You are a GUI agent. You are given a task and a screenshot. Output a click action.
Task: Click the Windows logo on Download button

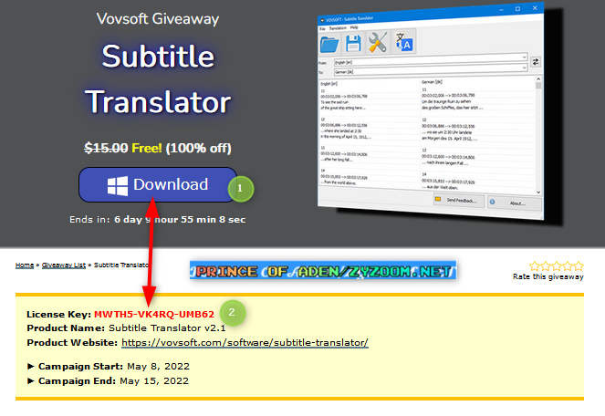[x=118, y=185]
